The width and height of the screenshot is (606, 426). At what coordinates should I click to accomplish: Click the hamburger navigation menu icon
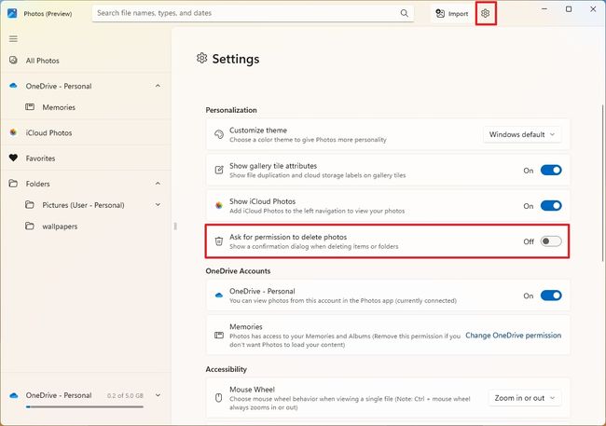[x=13, y=38]
